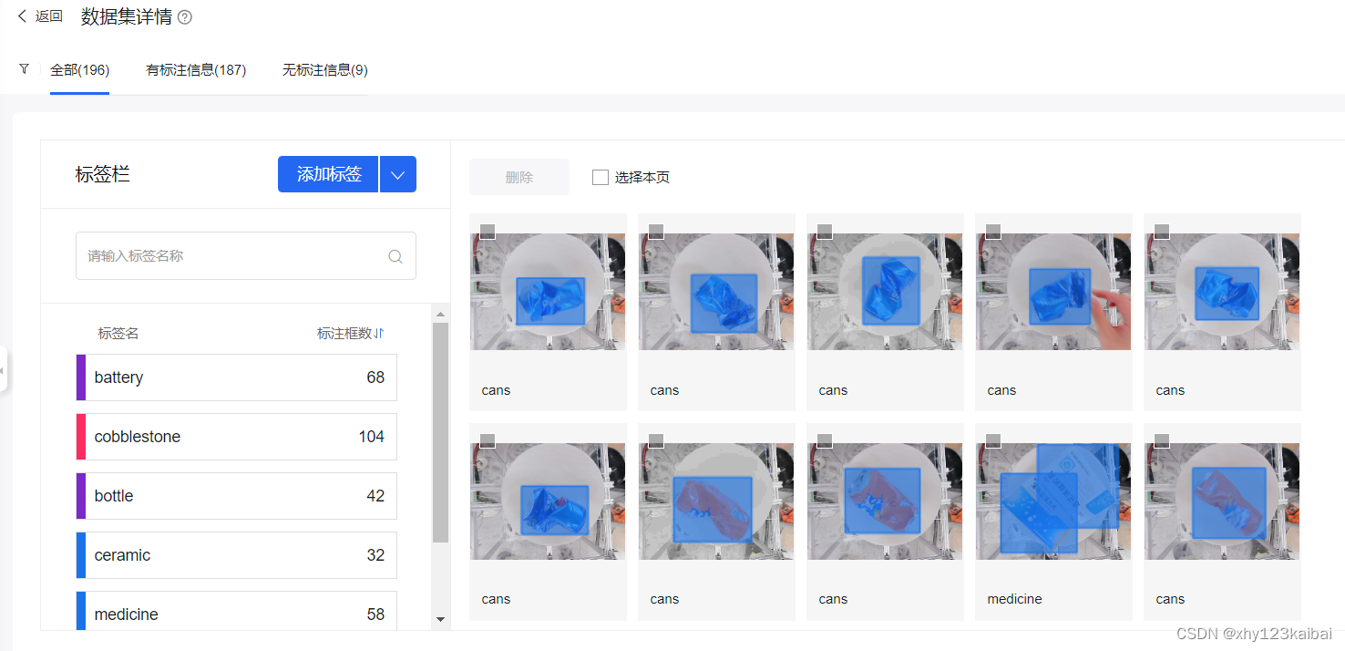Open the second cans thumbnail in bottom row
This screenshot has height=651, width=1345.
click(716, 501)
